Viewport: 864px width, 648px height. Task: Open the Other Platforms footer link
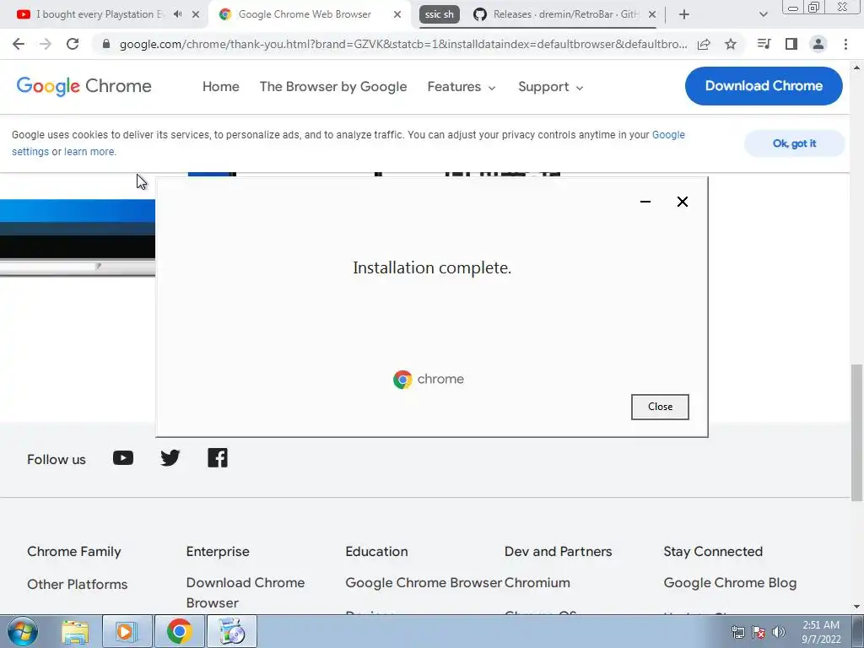click(x=77, y=584)
